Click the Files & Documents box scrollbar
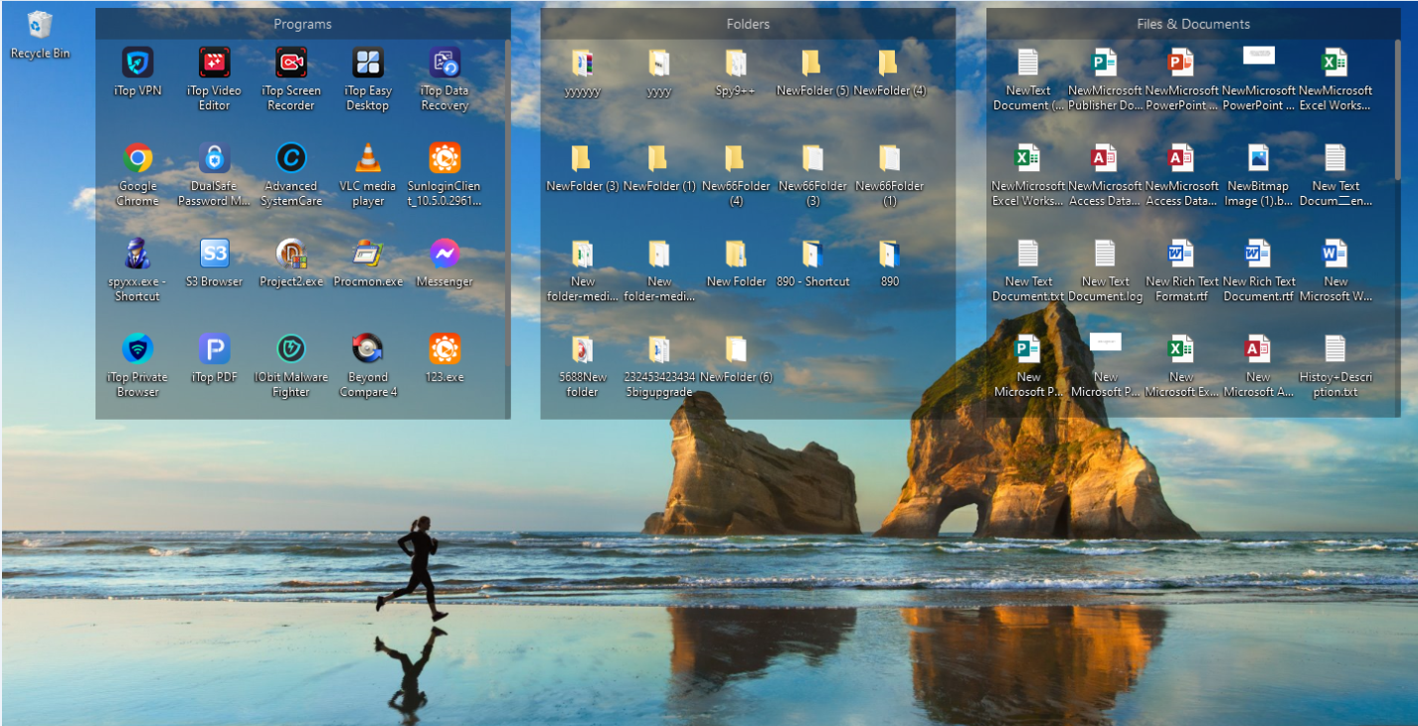This screenshot has width=1418, height=726. click(x=1397, y=109)
